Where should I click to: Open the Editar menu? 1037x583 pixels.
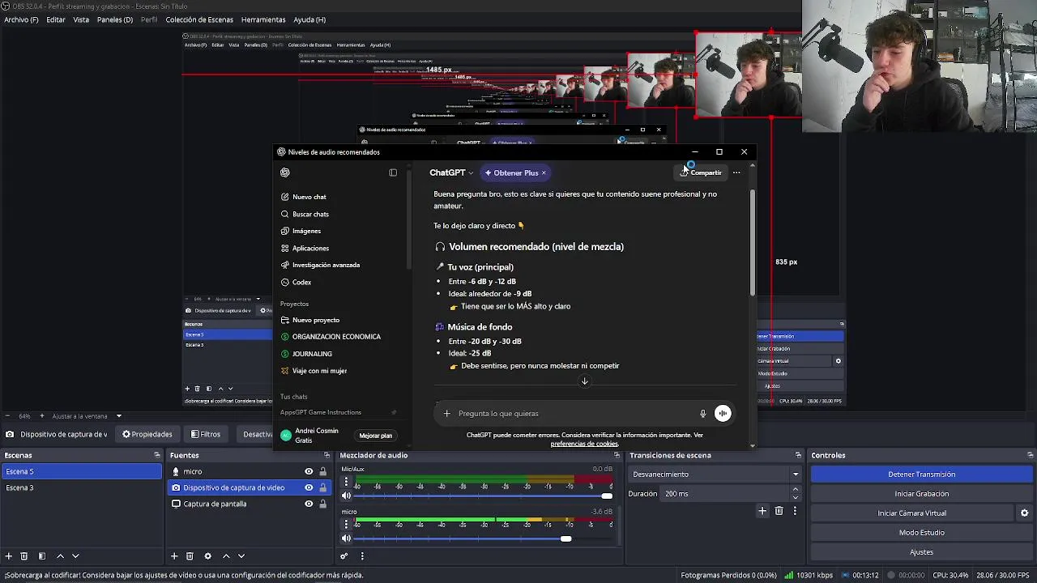pyautogui.click(x=56, y=19)
